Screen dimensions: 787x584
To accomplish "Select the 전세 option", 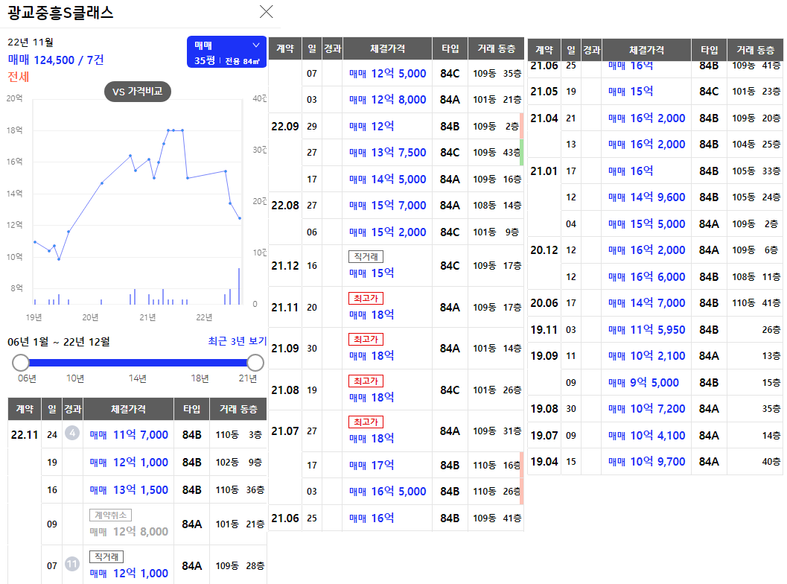I will (19, 77).
